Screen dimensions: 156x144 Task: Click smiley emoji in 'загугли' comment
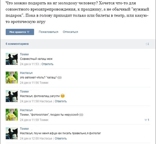63,96
